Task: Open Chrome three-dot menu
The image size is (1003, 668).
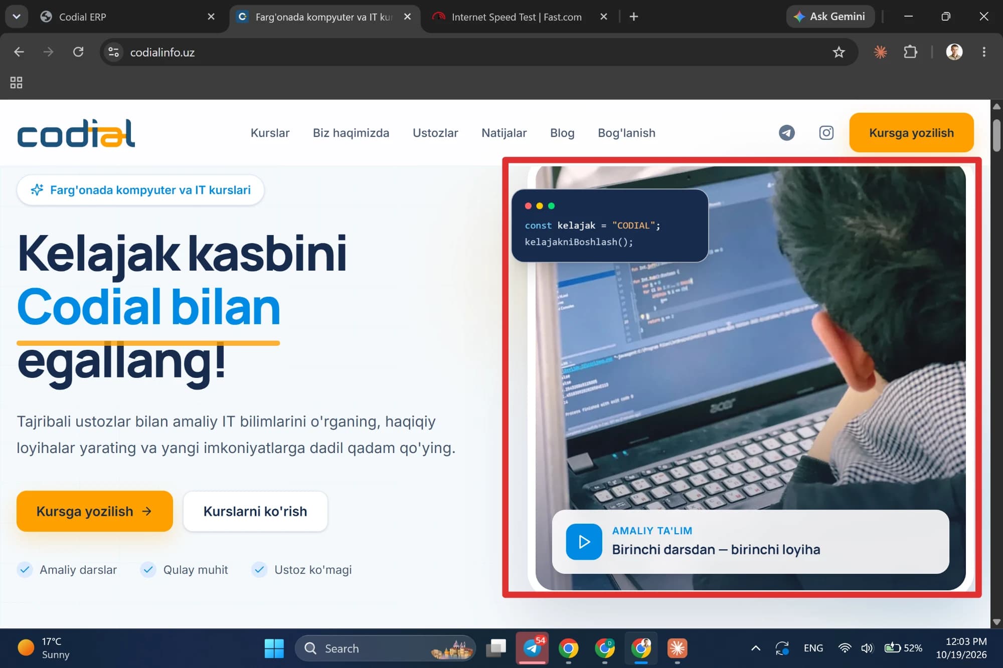Action: (x=984, y=52)
